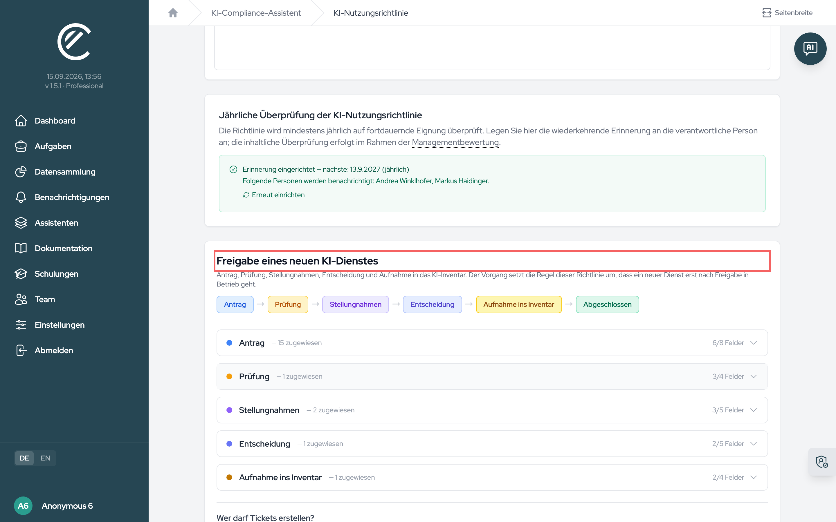Image resolution: width=836 pixels, height=522 pixels.
Task: Open the AI chat assistant button
Action: click(810, 49)
